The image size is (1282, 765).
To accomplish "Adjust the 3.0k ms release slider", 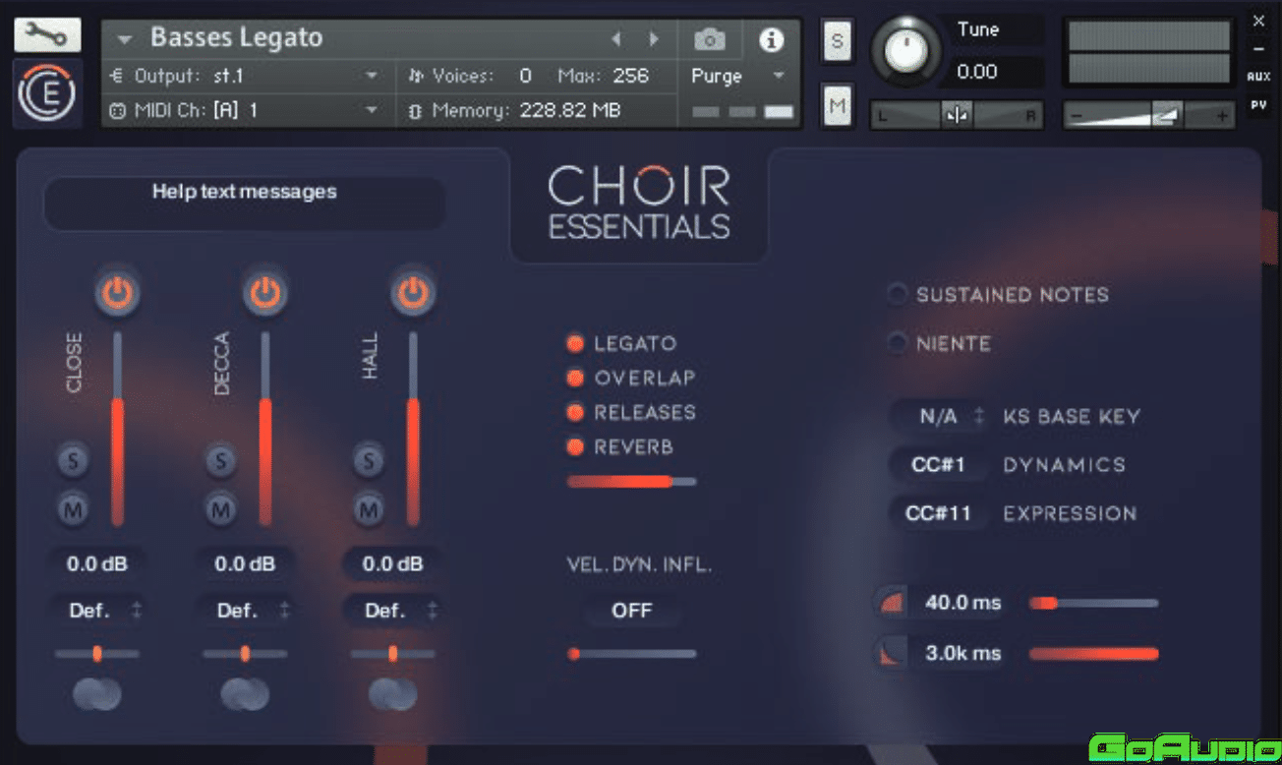I will coord(1094,653).
